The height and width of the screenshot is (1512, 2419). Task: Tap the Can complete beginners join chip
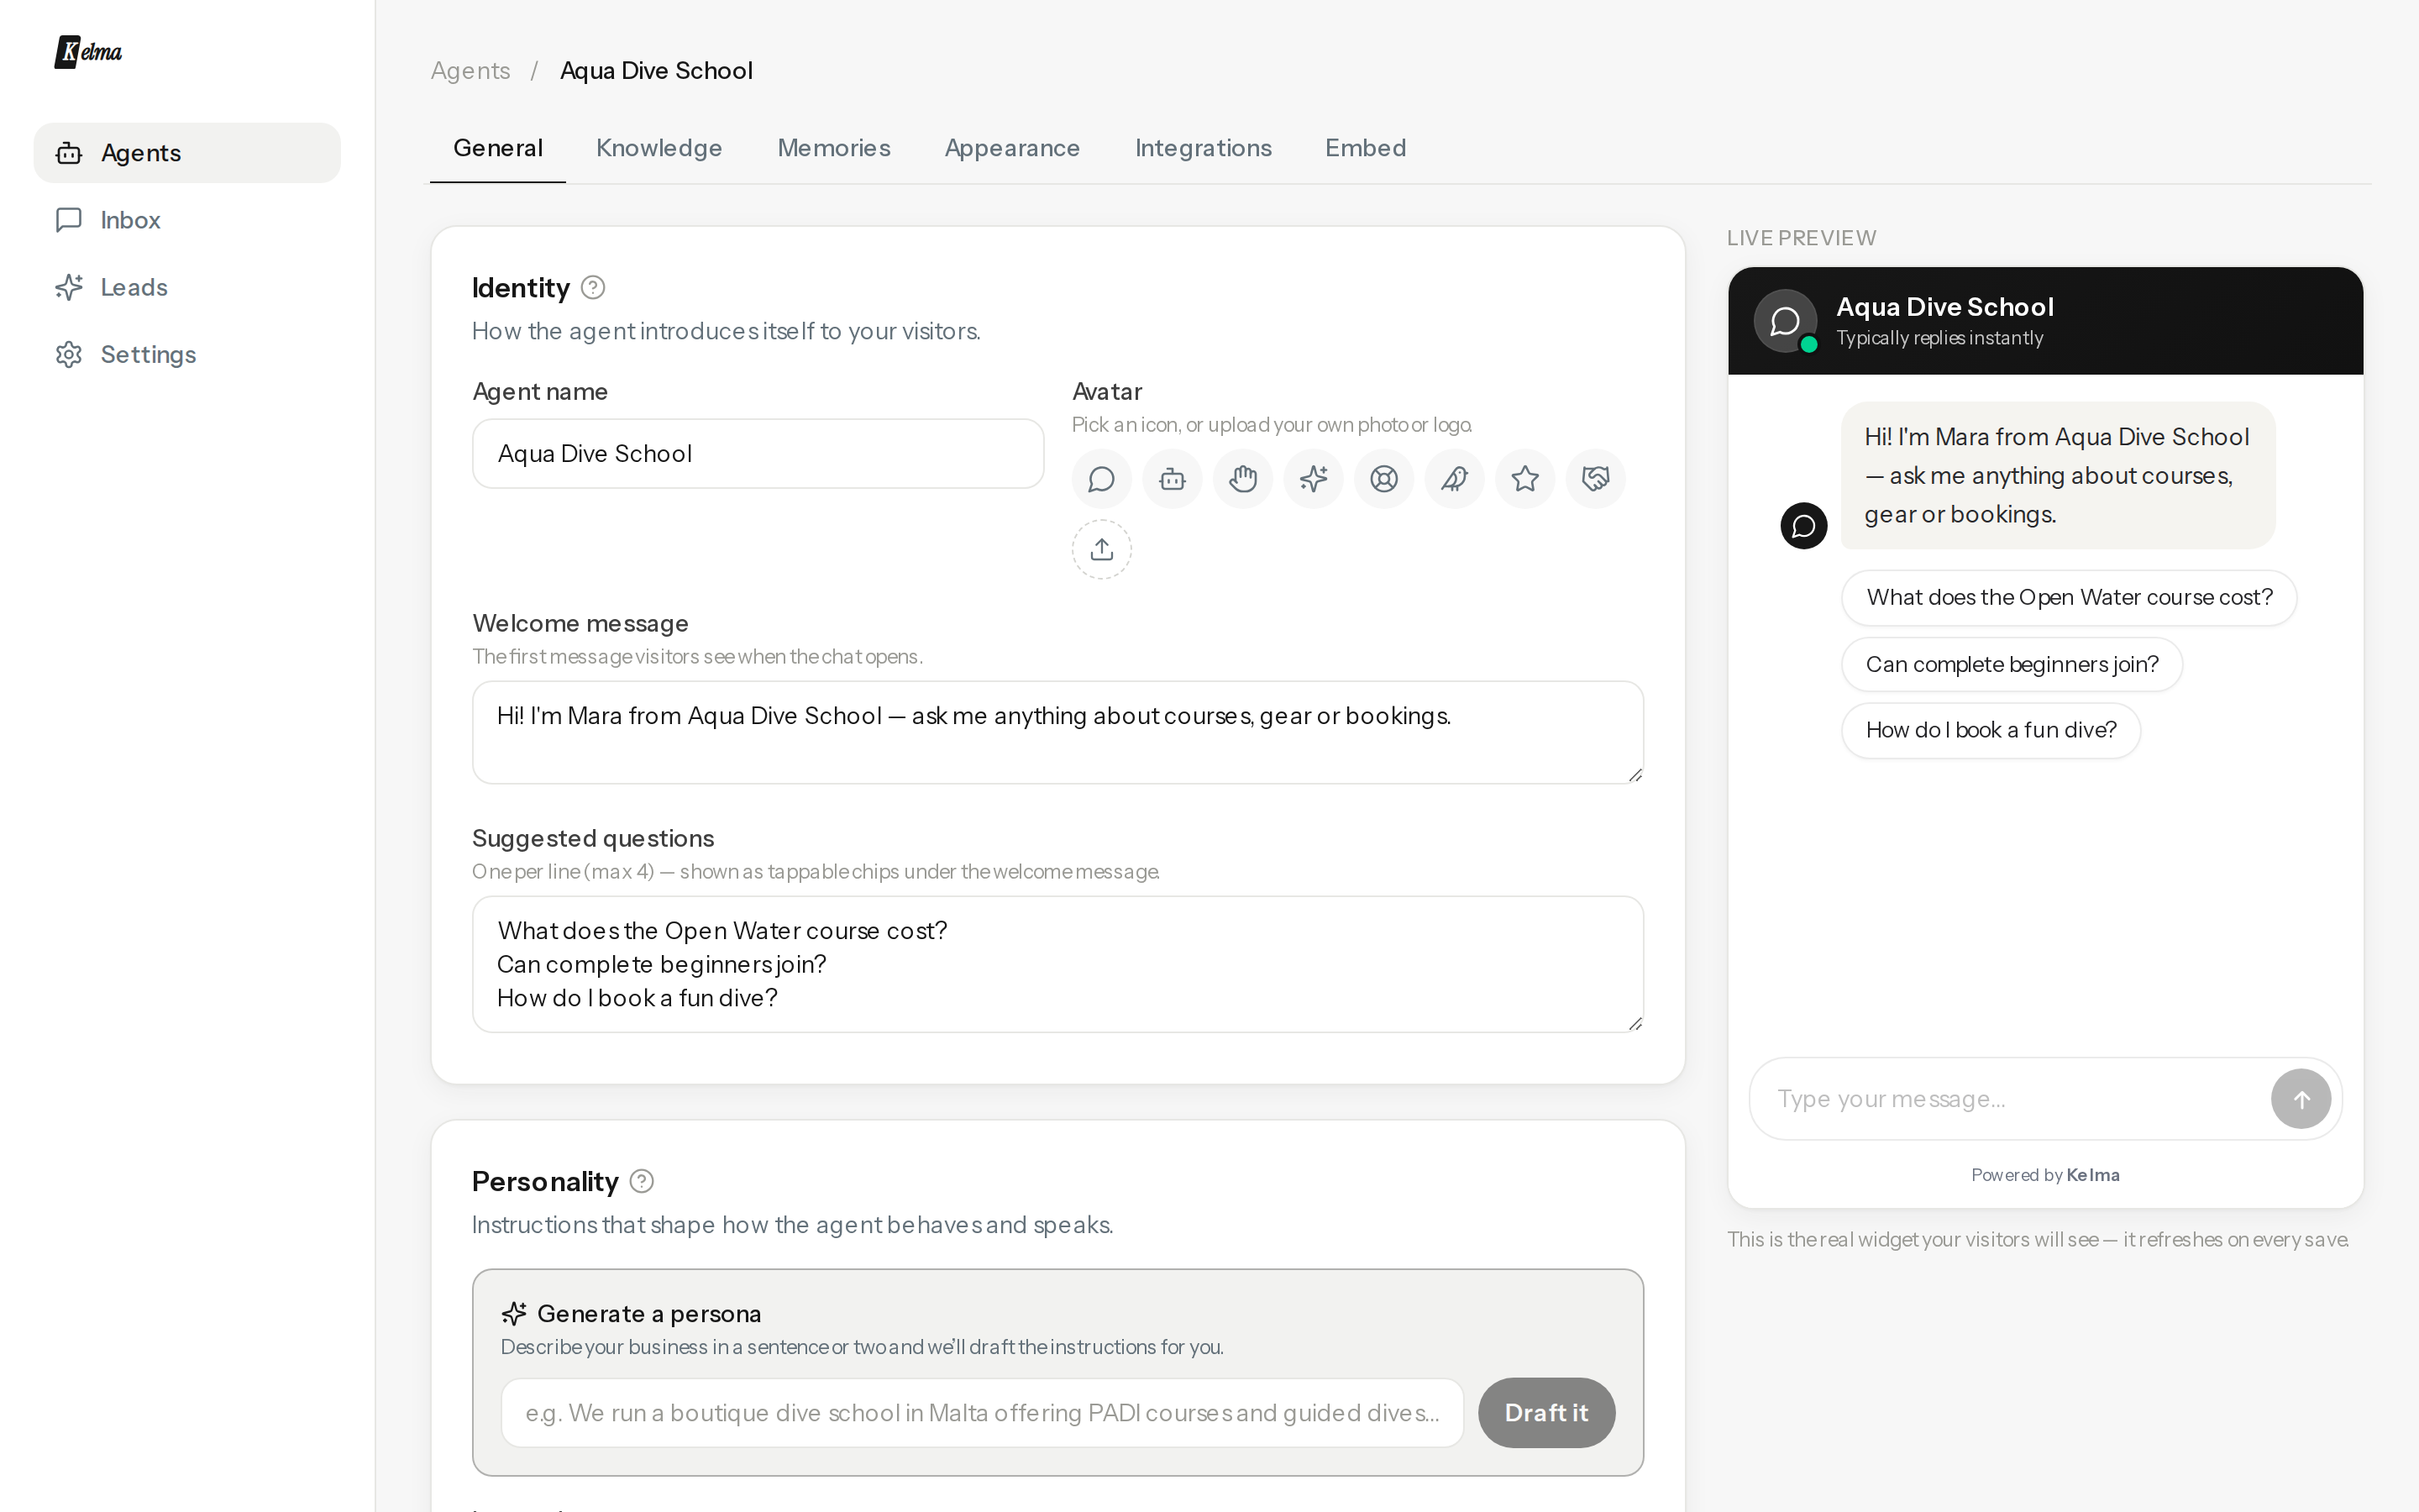tap(2012, 665)
